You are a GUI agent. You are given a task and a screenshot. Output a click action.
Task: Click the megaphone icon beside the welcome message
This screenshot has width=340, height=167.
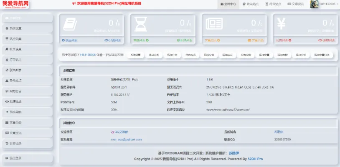pyautogui.click(x=74, y=3)
